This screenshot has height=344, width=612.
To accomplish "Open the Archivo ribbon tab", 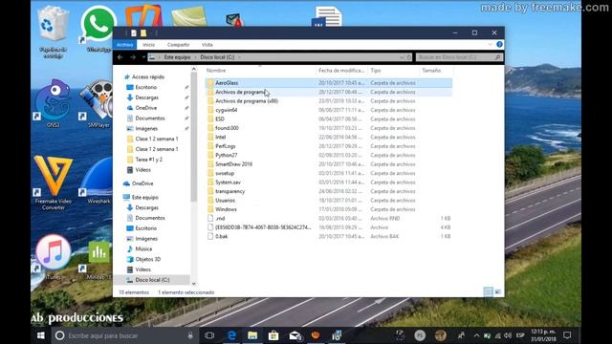I will coord(125,45).
